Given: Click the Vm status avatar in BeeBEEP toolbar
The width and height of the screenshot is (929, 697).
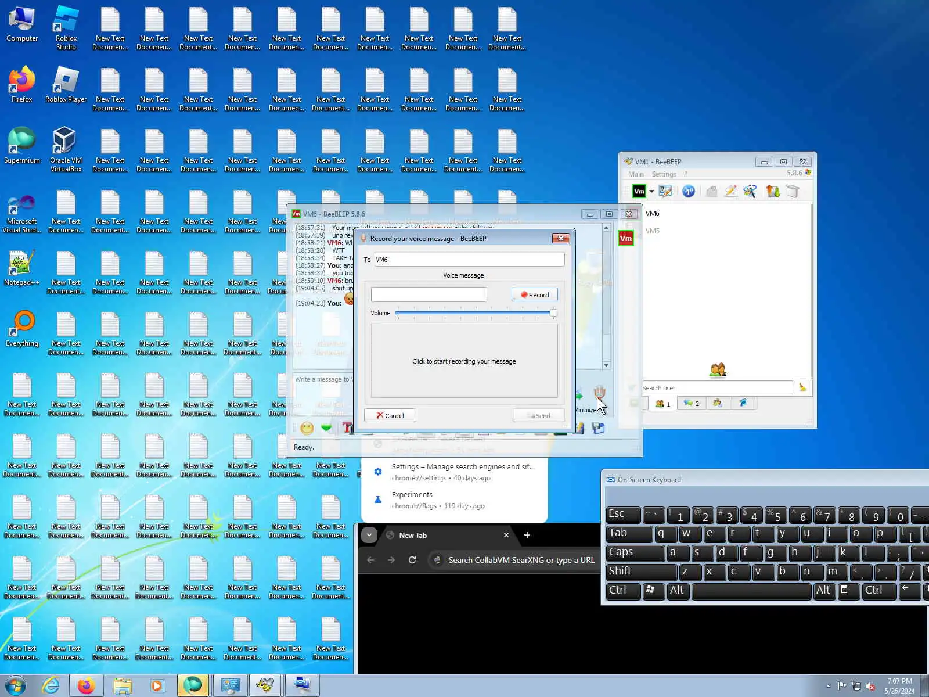Looking at the screenshot, I should pyautogui.click(x=639, y=191).
